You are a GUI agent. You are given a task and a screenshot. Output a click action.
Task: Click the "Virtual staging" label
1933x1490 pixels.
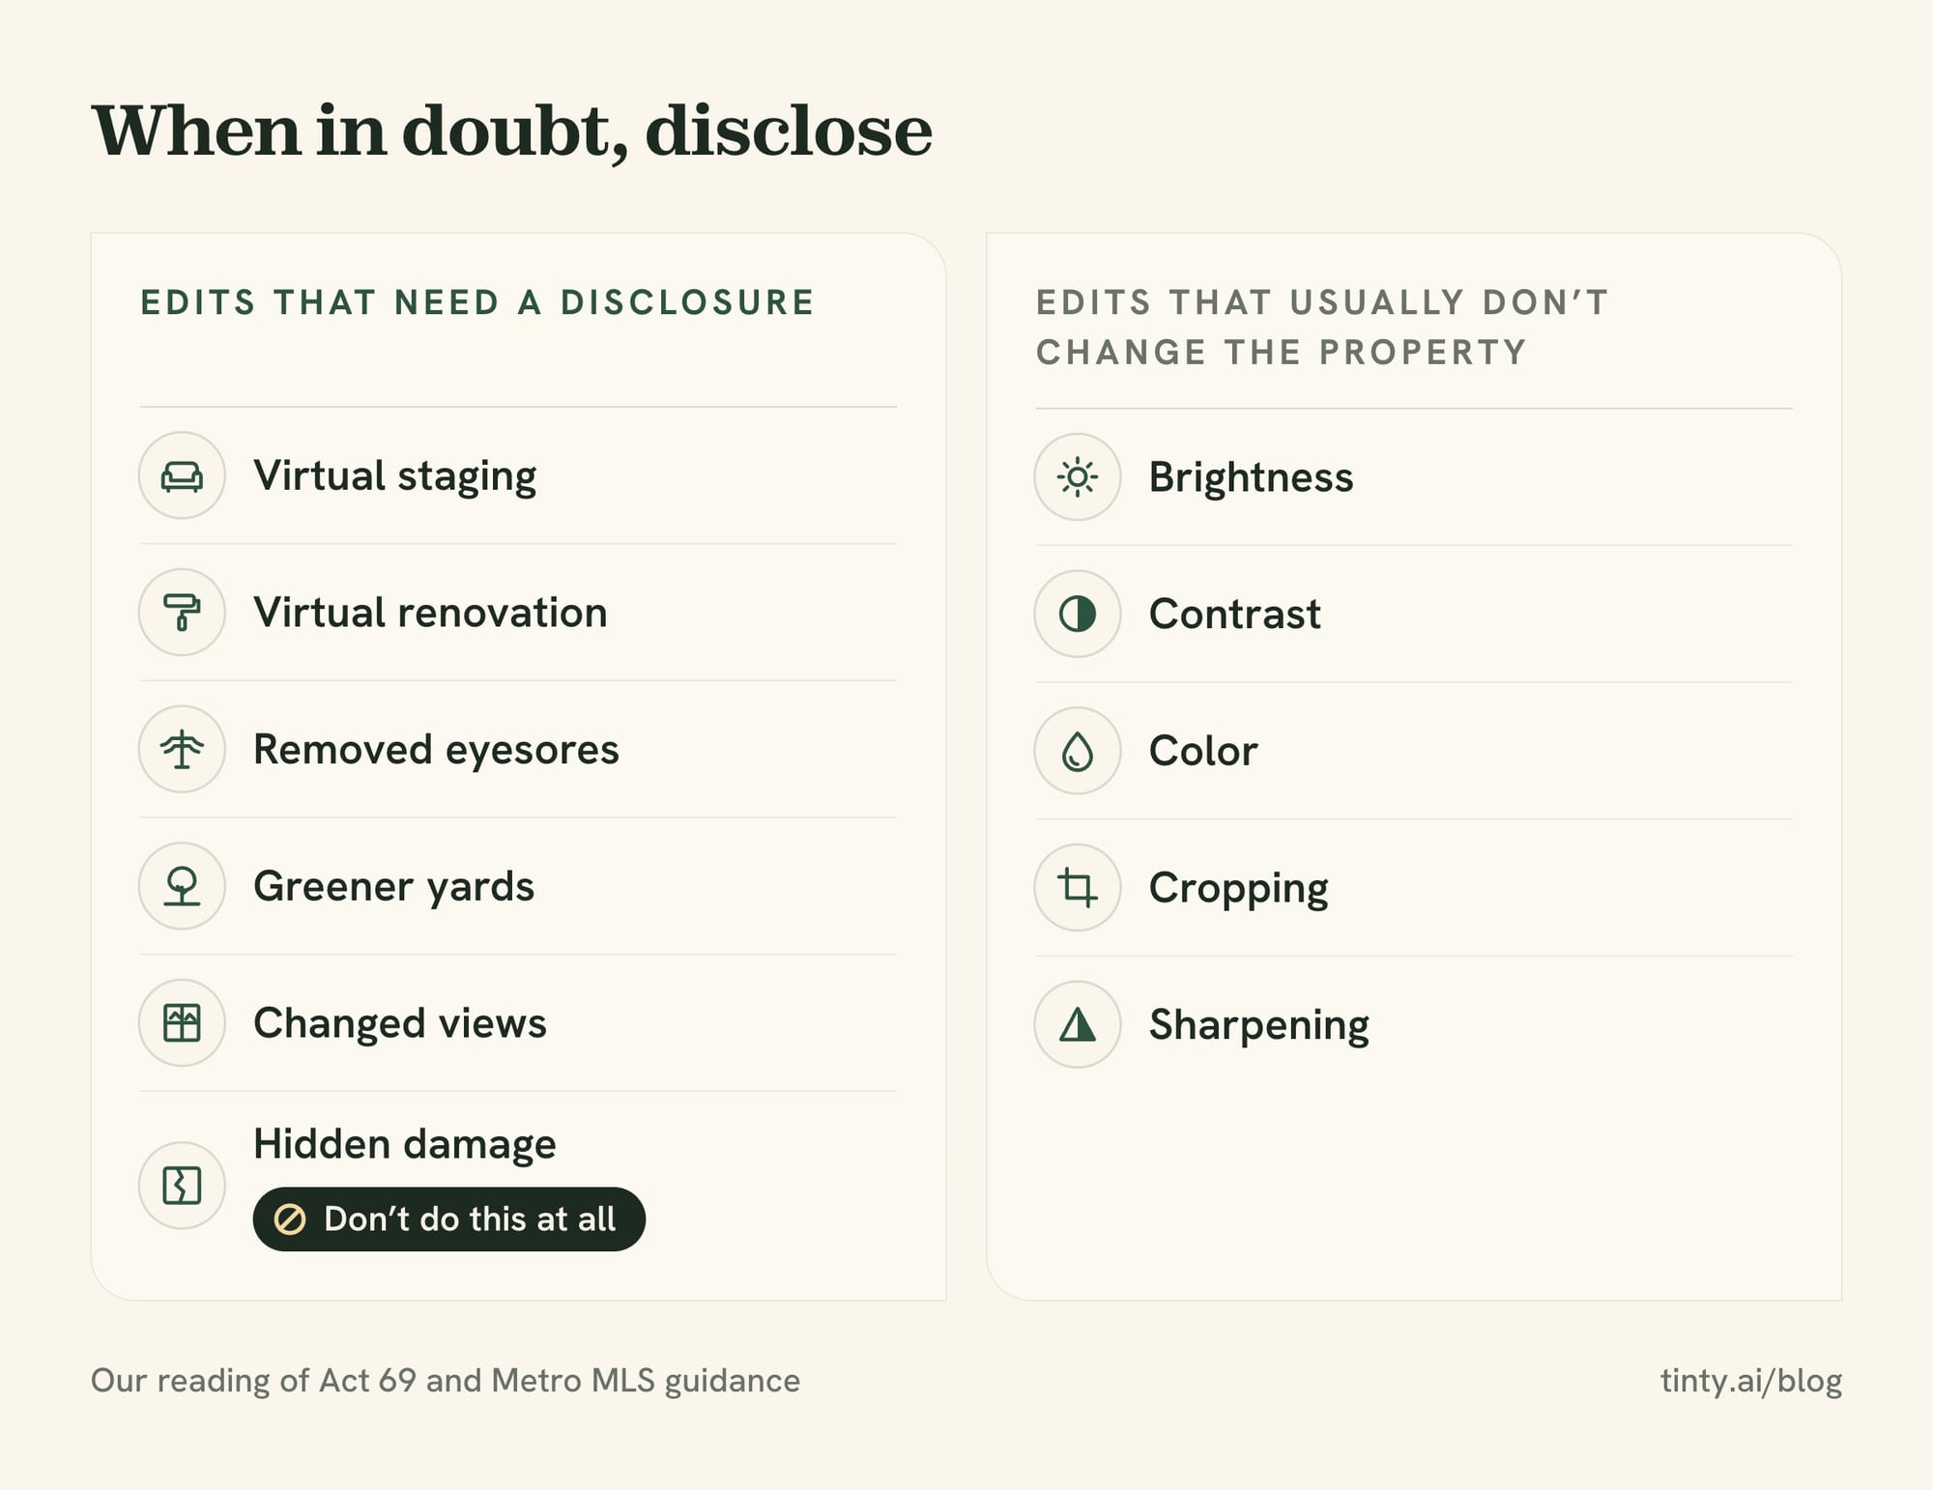click(395, 476)
